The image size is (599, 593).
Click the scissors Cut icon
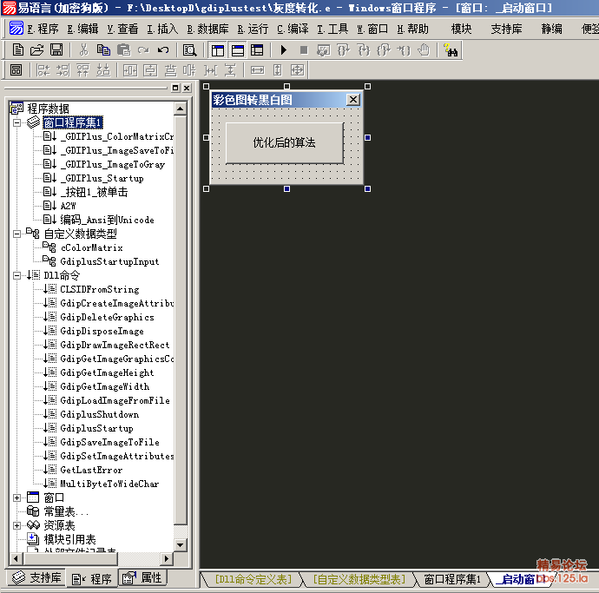[x=84, y=49]
